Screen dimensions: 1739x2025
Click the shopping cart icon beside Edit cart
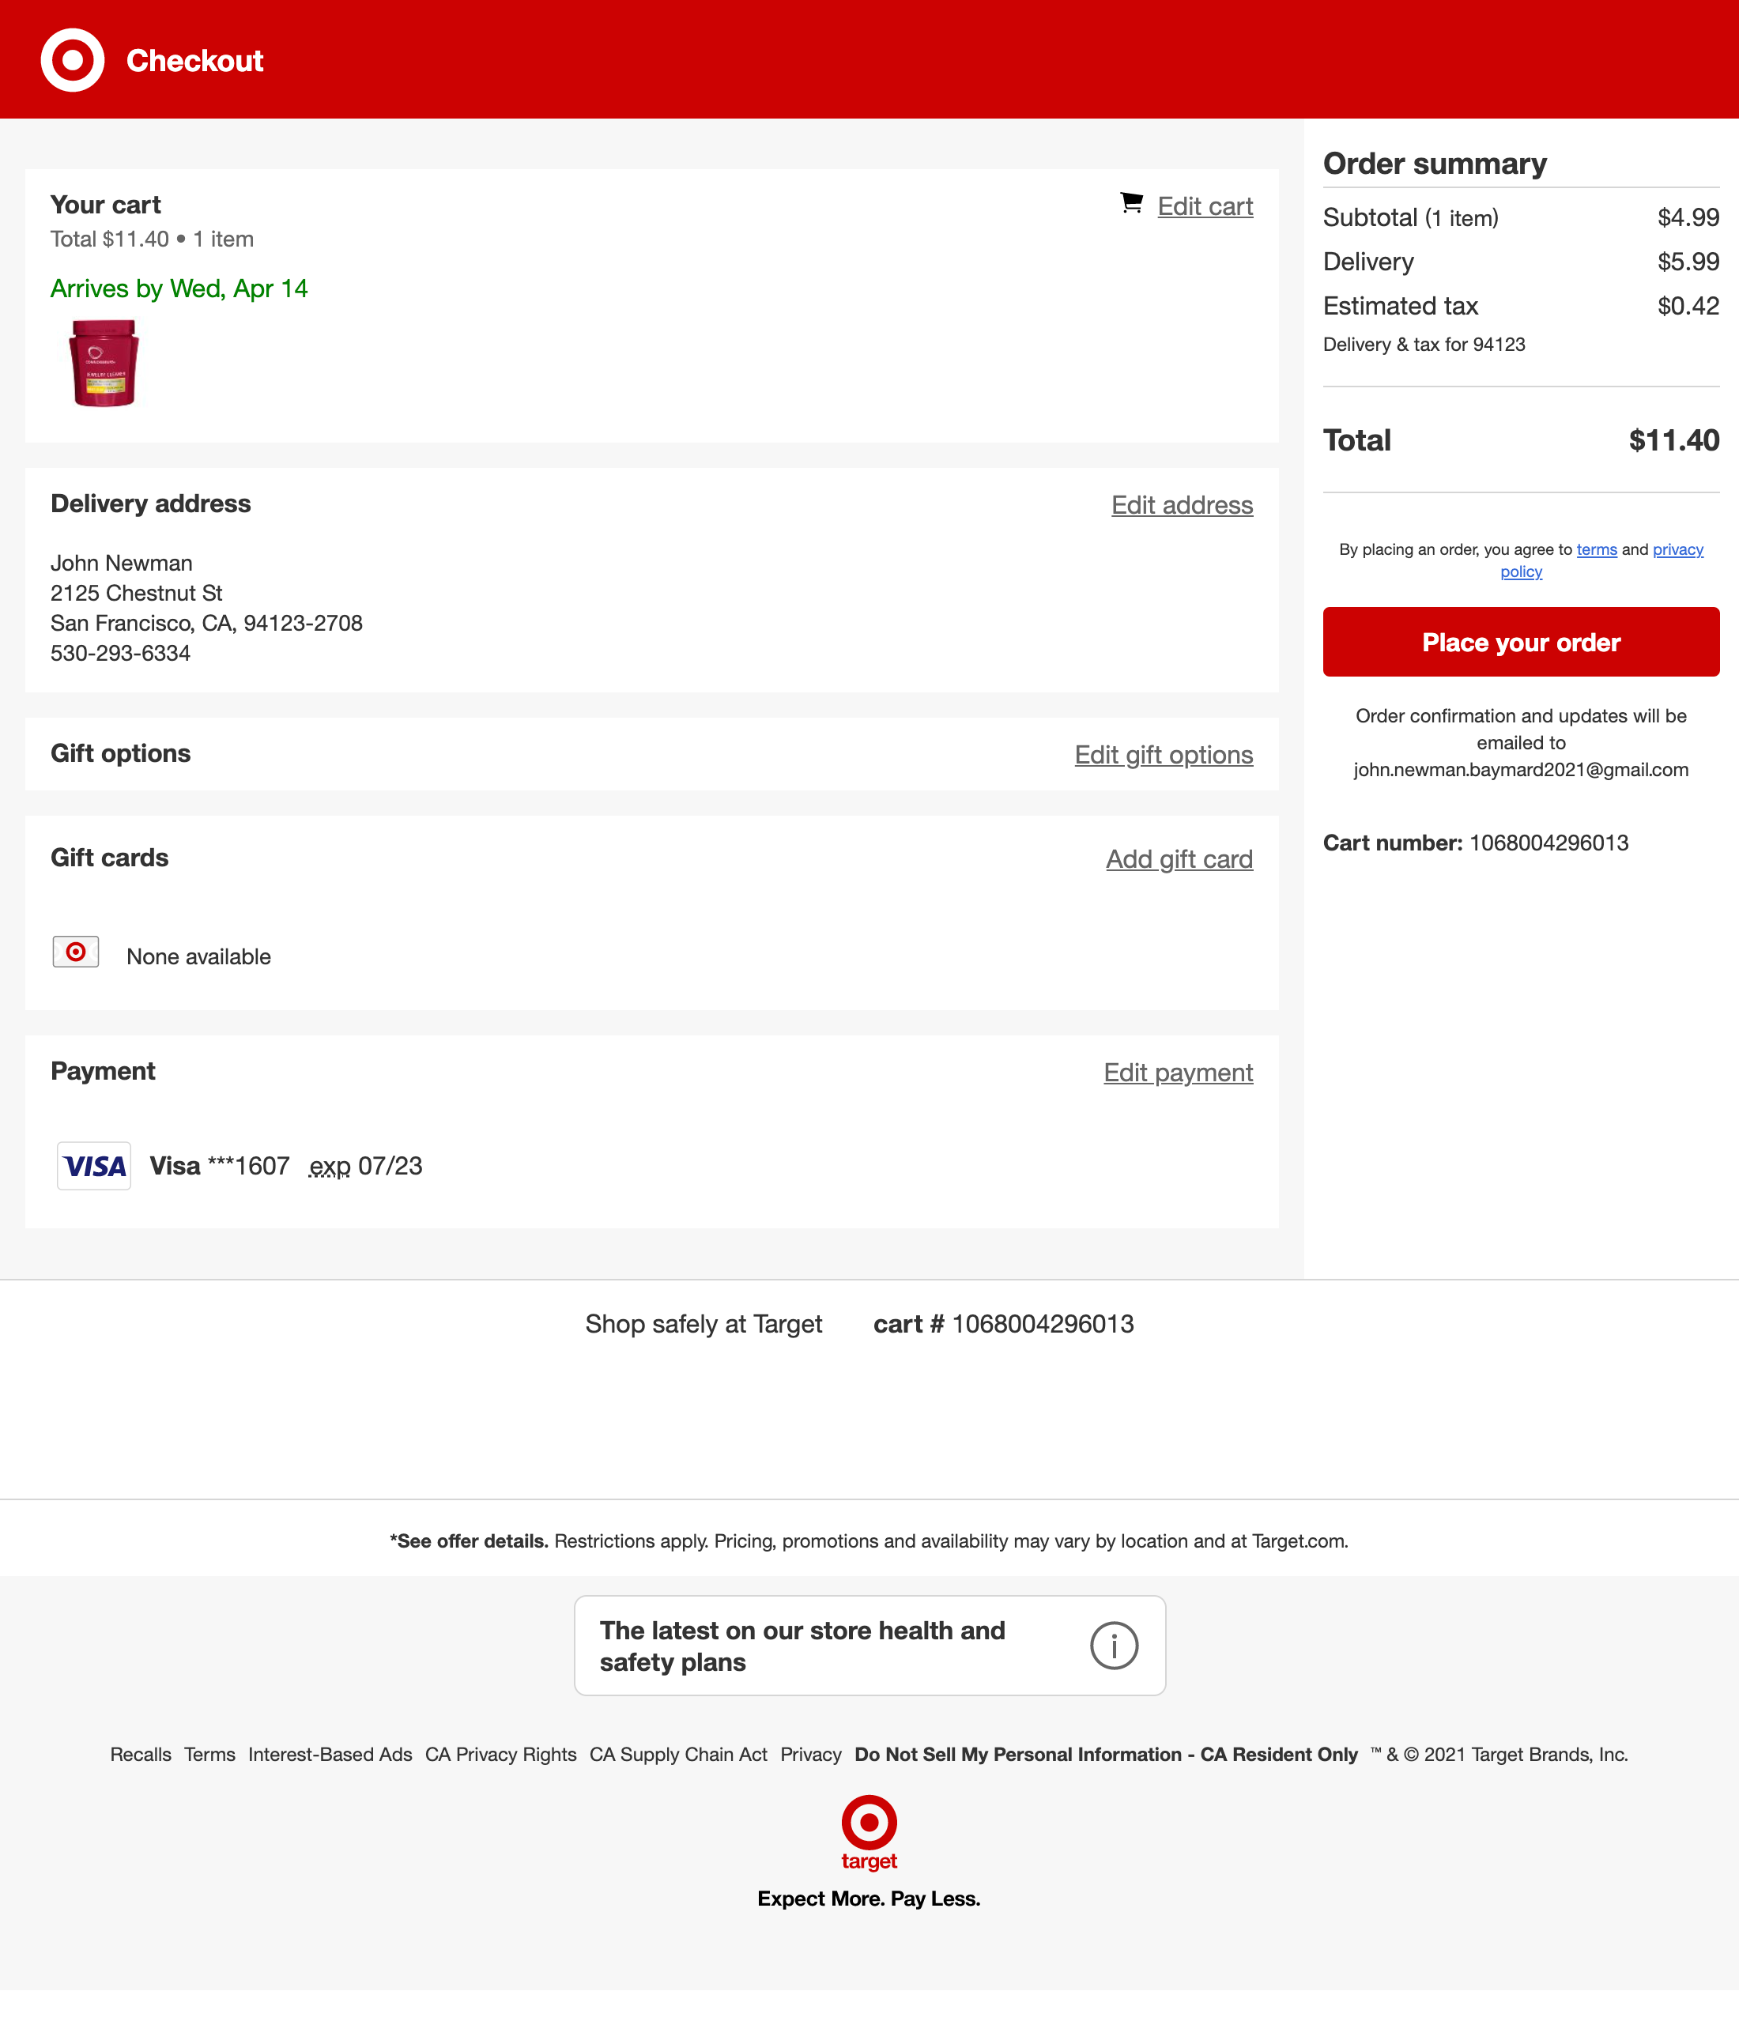point(1131,203)
